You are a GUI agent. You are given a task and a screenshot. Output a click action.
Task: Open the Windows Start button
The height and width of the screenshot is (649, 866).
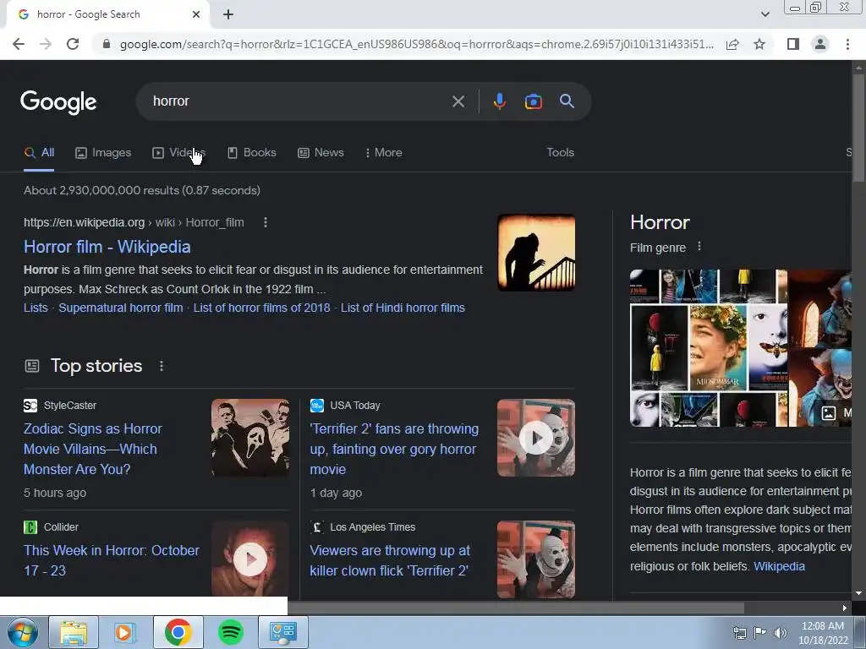click(x=23, y=632)
